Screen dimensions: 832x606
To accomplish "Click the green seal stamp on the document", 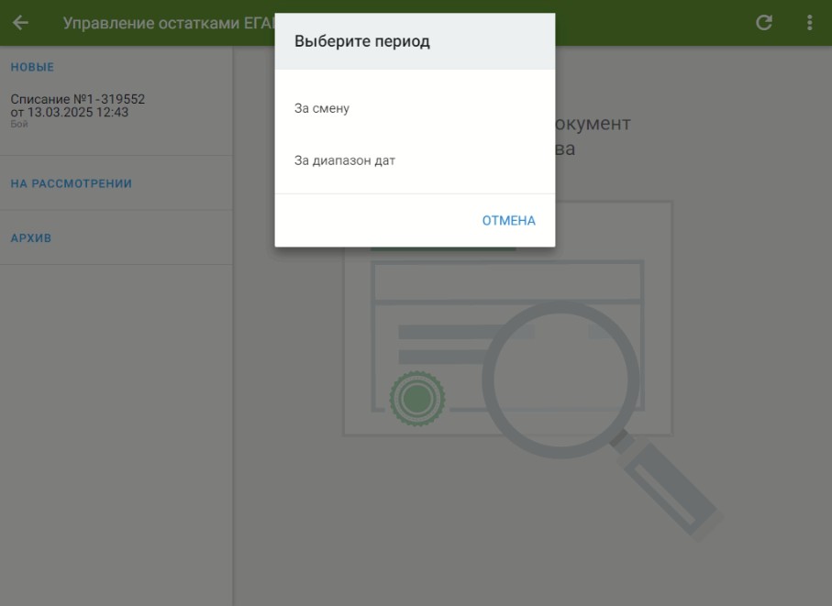I will [x=417, y=399].
